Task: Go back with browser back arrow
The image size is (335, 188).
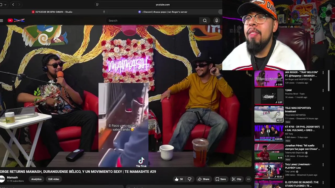Action: pyautogui.click(x=13, y=4)
